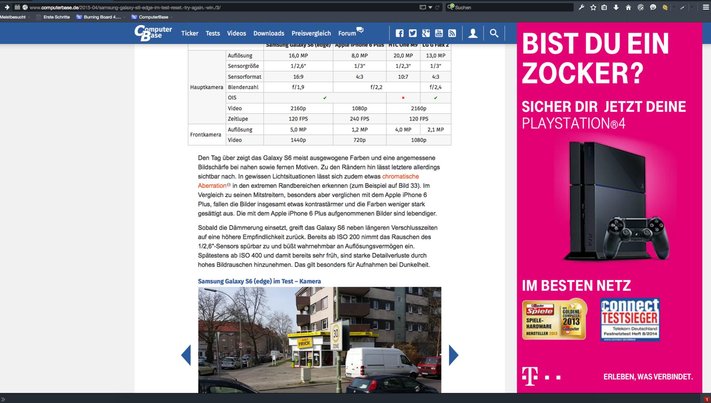Open site search magnifier icon
Image resolution: width=711 pixels, height=403 pixels.
(494, 33)
